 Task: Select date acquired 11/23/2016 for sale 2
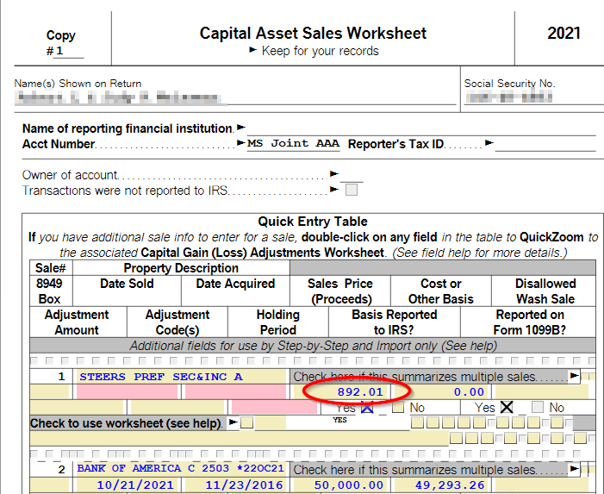[235, 485]
